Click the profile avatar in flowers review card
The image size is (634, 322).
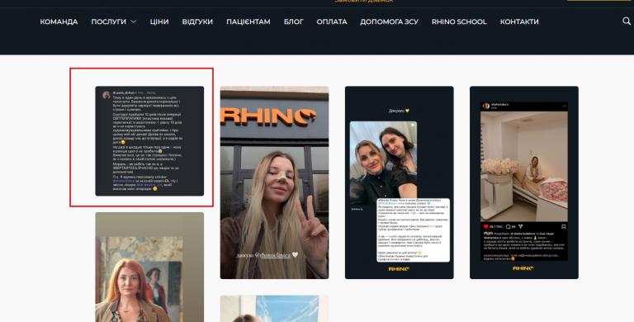coord(486,106)
